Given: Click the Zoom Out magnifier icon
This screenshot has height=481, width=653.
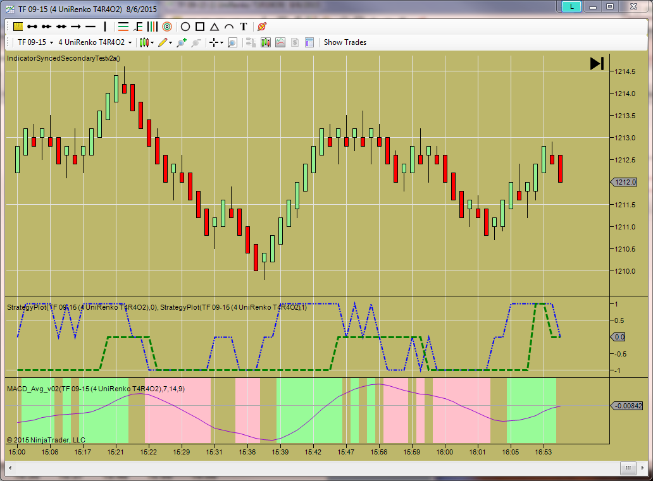Looking at the screenshot, I should [196, 42].
